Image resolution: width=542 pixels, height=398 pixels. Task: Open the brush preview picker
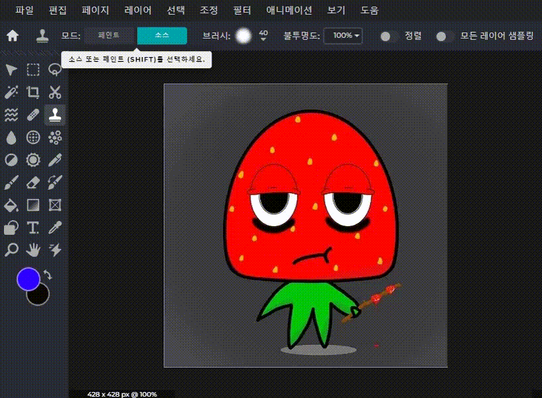(243, 36)
